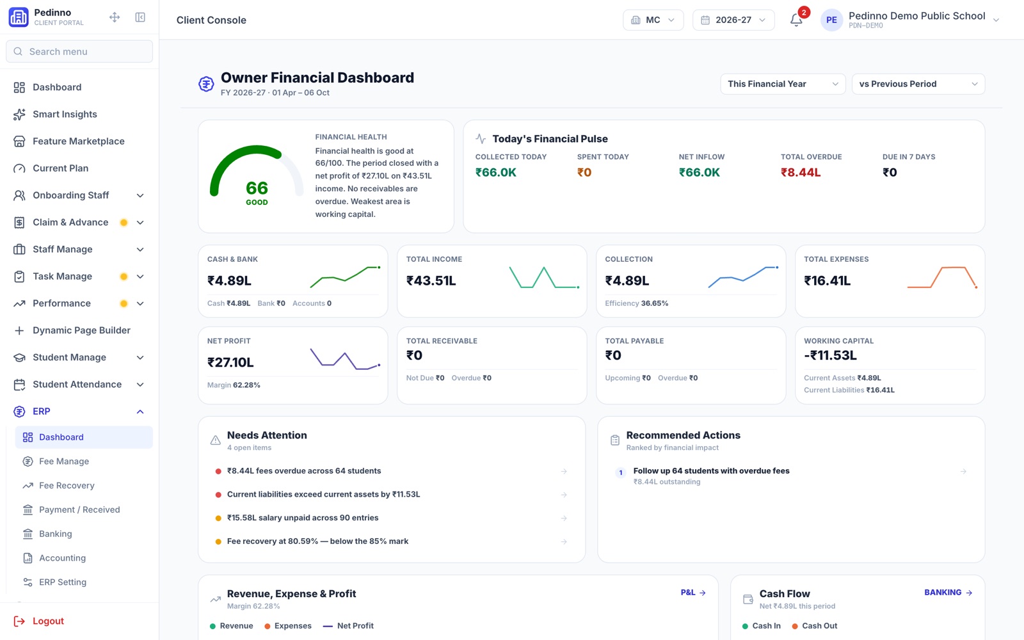This screenshot has height=640, width=1024.
Task: Open the This Financial Year dropdown
Action: 783,84
